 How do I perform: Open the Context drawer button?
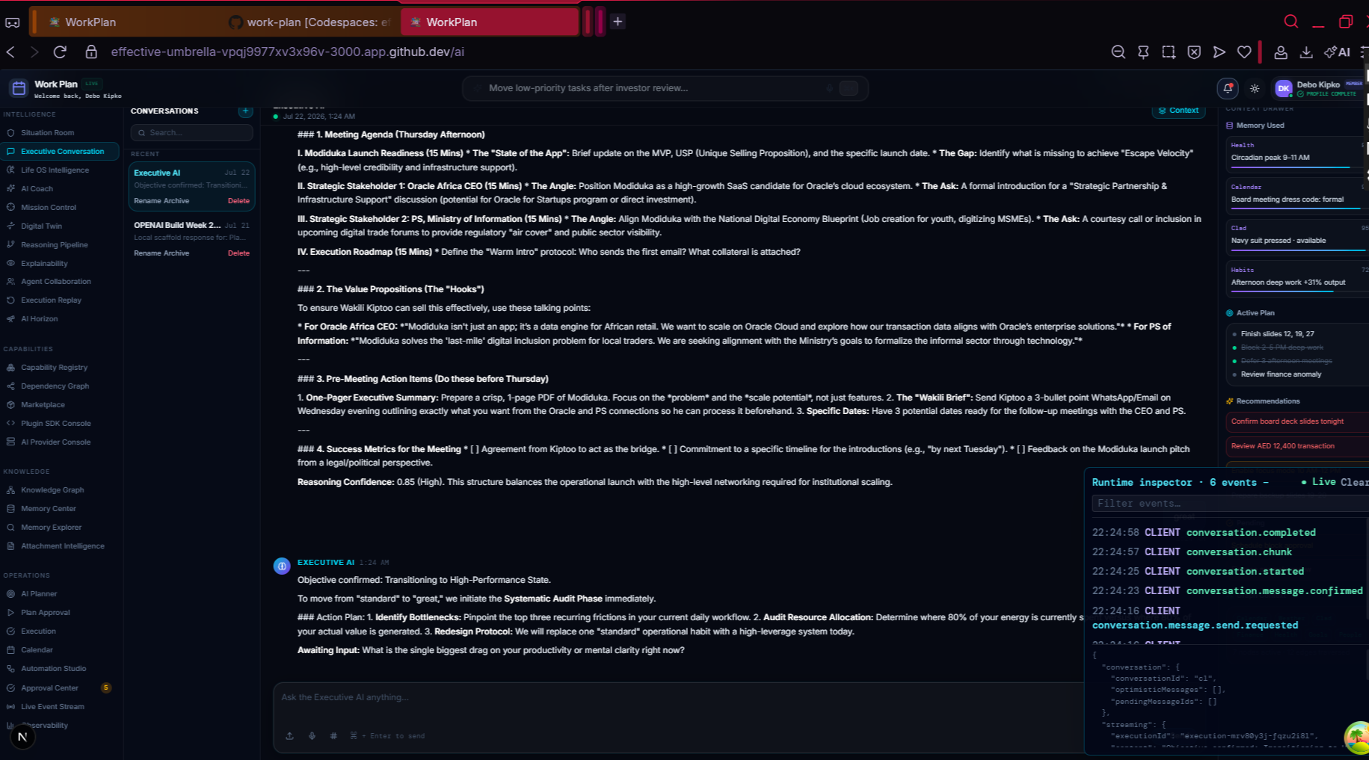pyautogui.click(x=1178, y=111)
